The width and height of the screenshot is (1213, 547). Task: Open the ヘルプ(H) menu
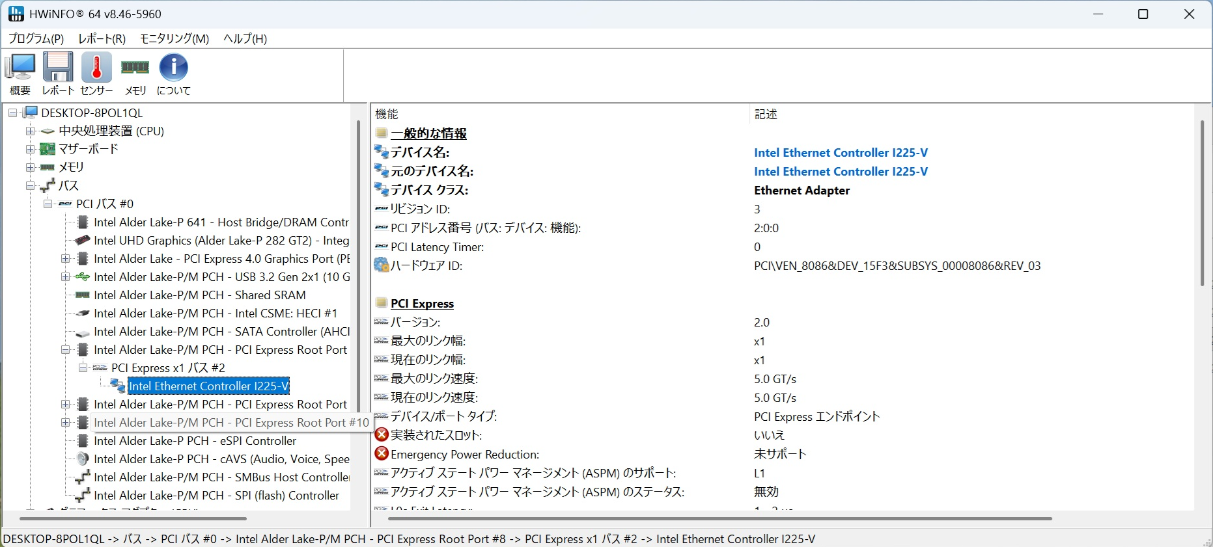(245, 38)
